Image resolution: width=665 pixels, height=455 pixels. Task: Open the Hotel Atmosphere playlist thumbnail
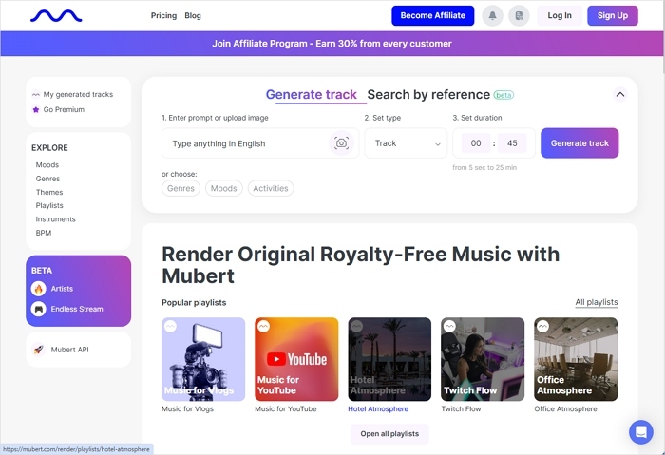coord(389,359)
